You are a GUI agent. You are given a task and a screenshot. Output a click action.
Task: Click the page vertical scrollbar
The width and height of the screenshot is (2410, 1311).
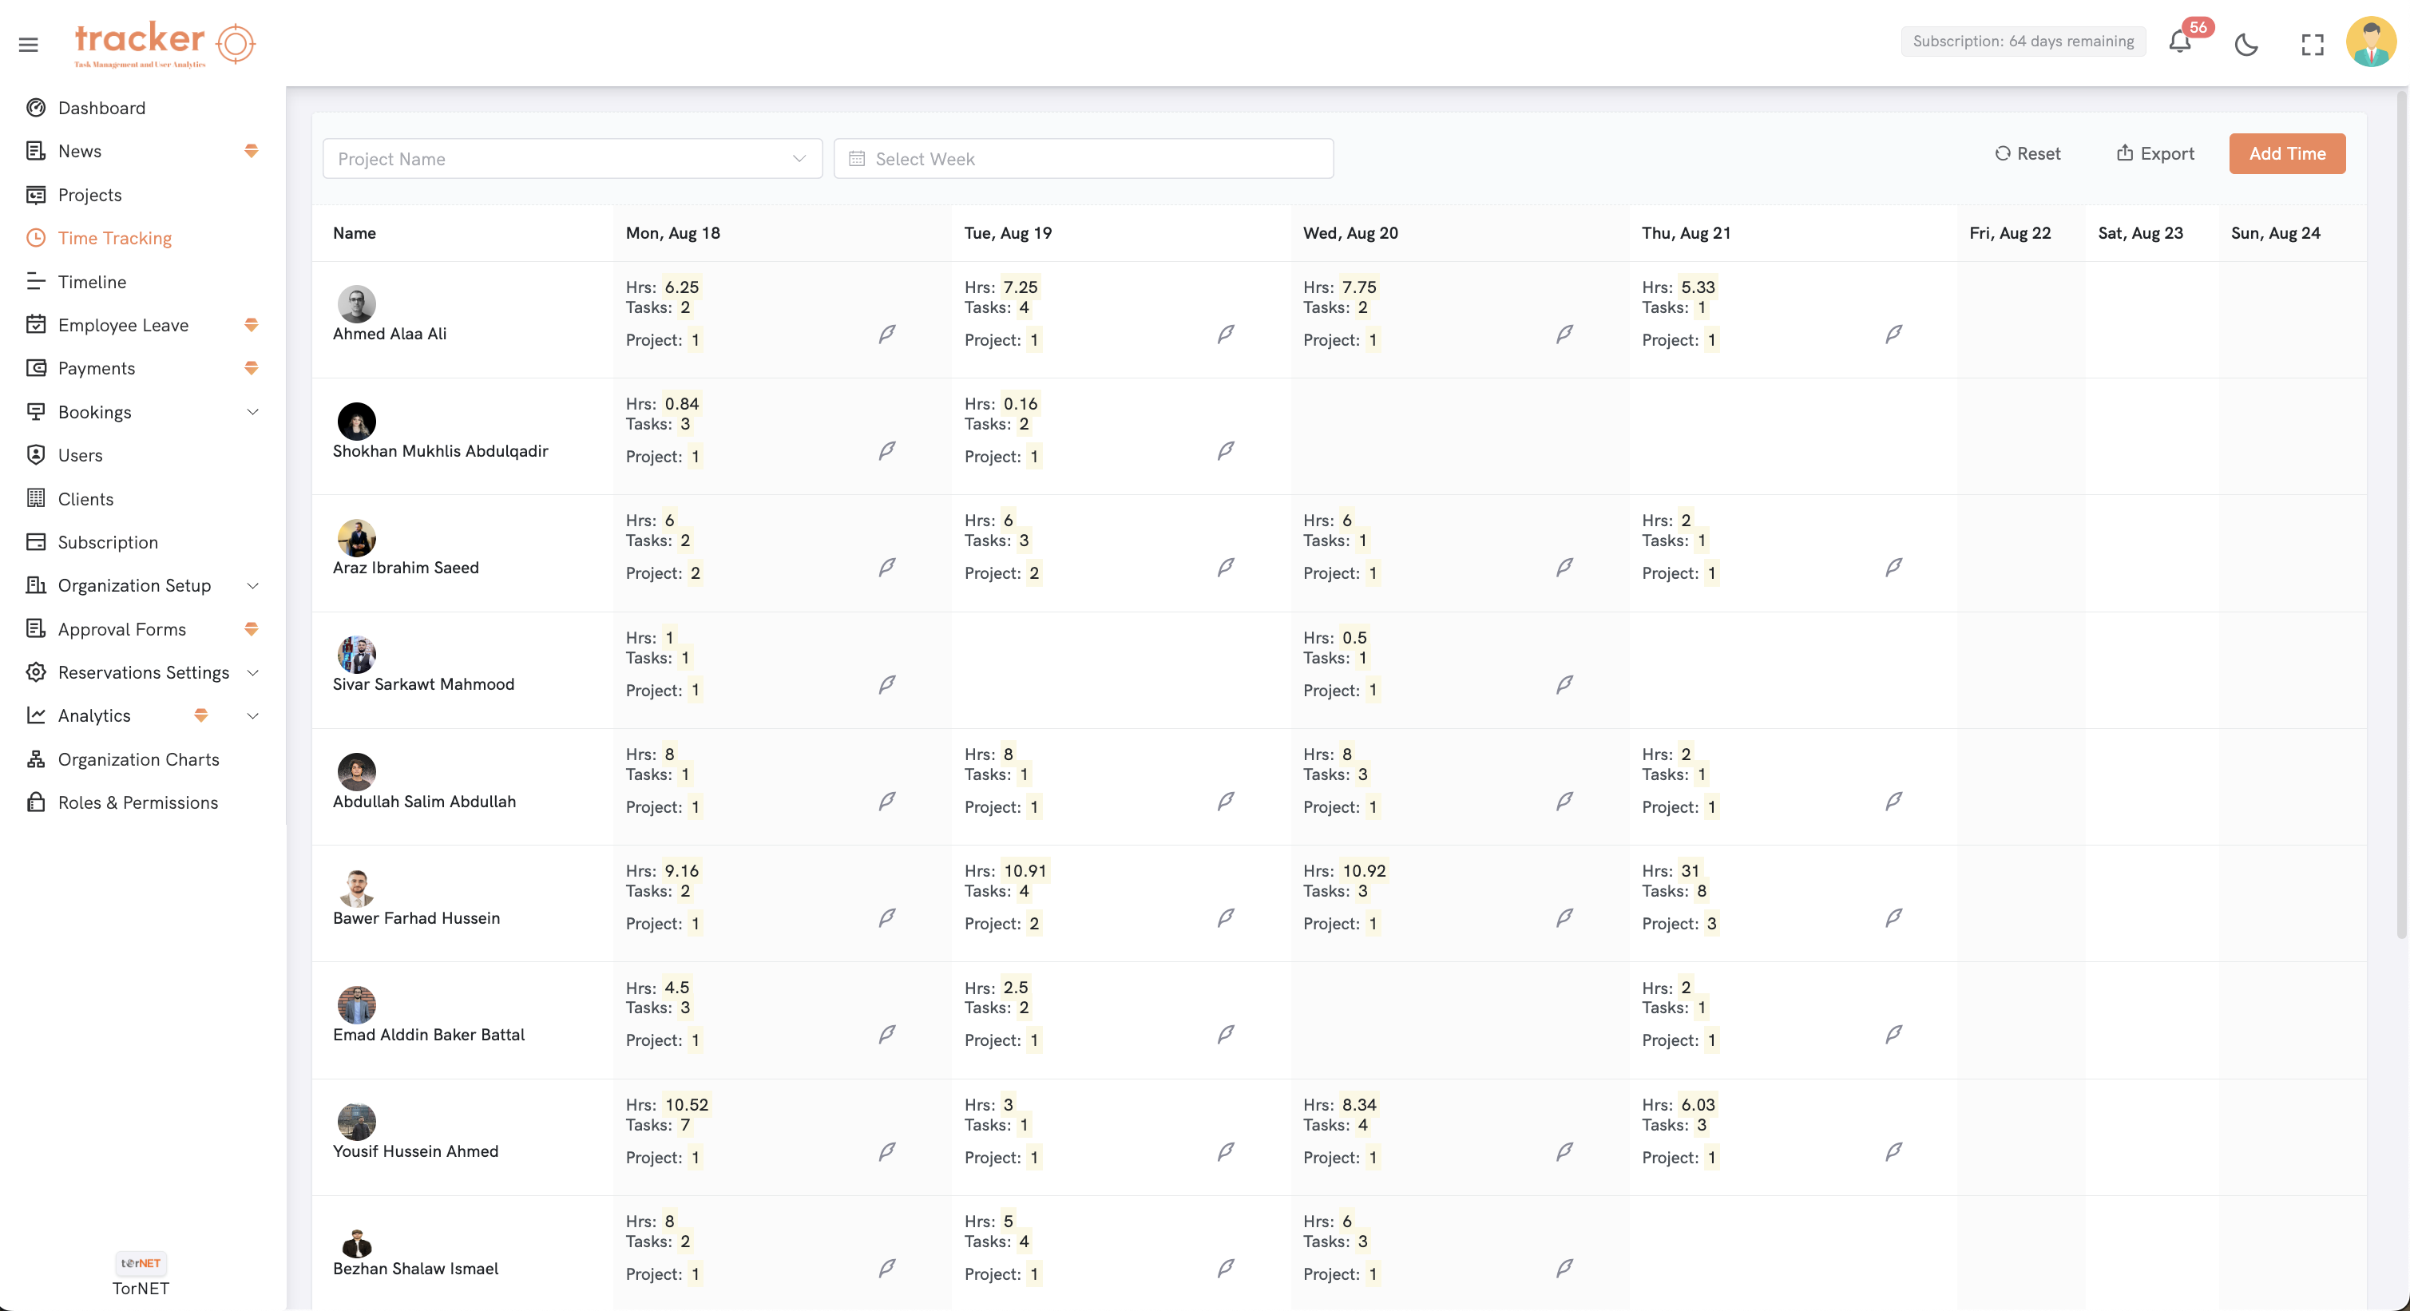coord(2400,514)
